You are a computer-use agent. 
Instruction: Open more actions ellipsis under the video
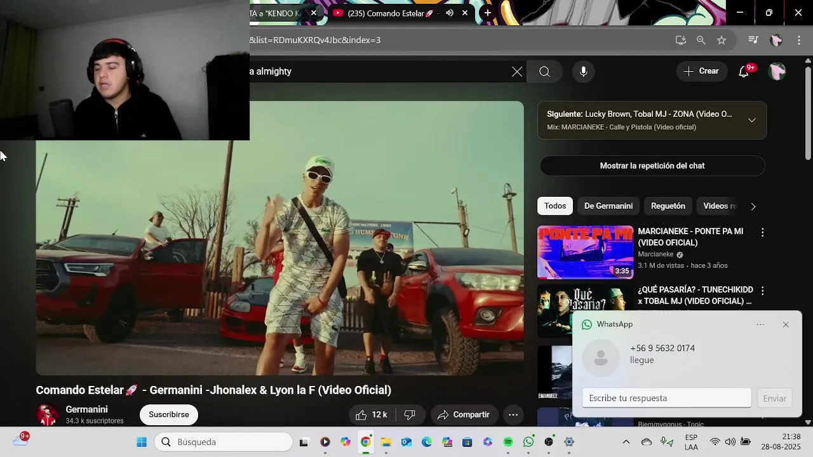tap(513, 414)
